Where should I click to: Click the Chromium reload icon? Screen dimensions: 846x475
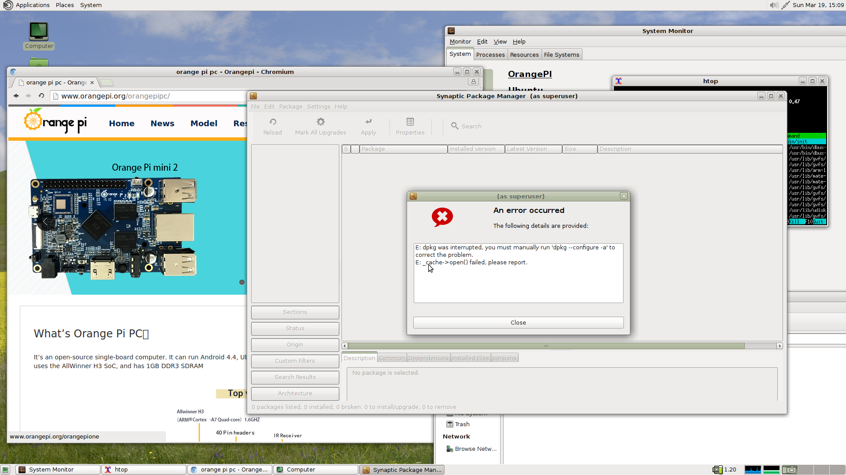click(41, 96)
